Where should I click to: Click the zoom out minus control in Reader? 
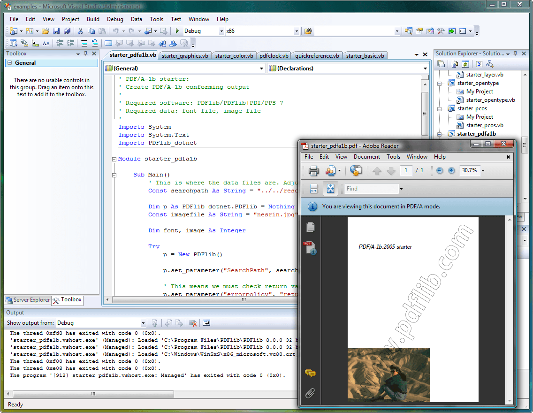click(440, 170)
